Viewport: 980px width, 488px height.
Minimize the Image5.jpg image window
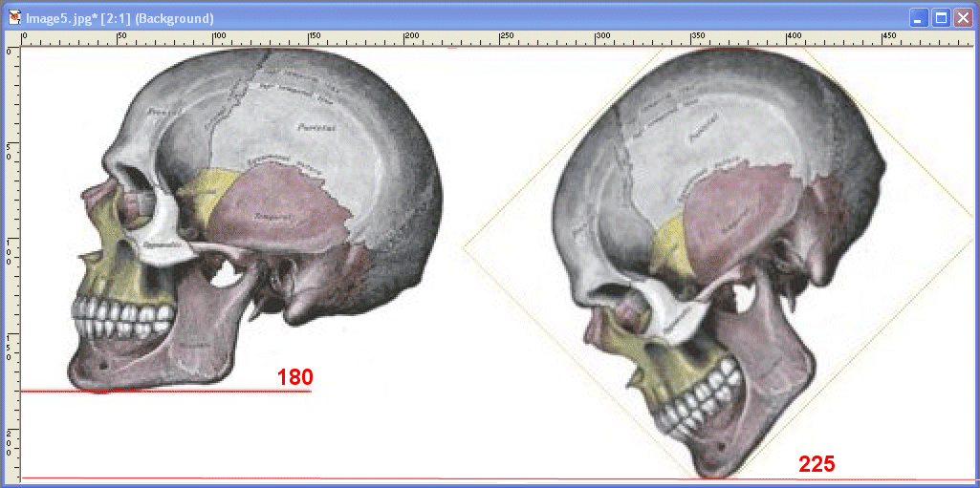pyautogui.click(x=919, y=17)
